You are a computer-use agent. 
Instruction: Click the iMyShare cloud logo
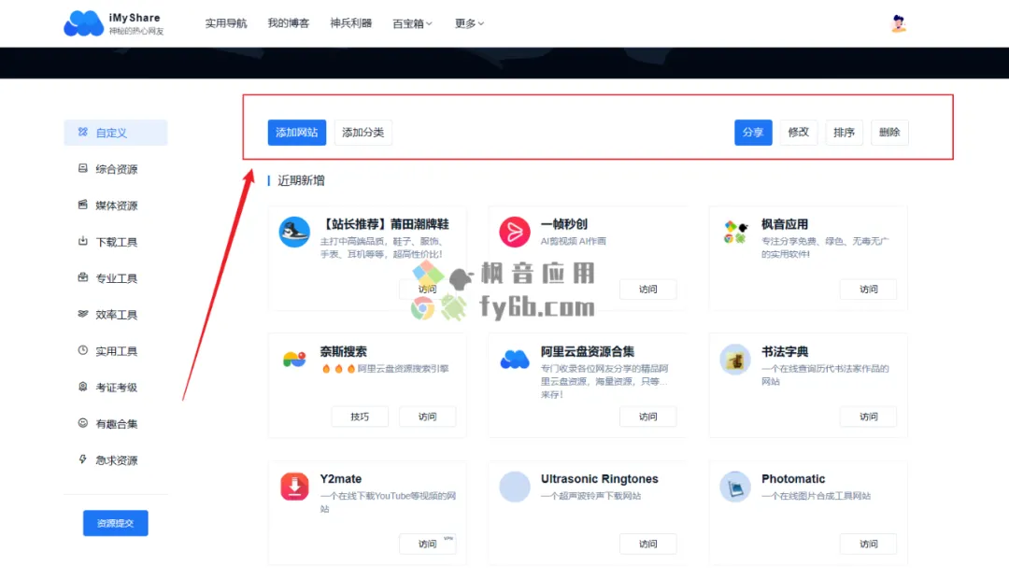pos(84,23)
